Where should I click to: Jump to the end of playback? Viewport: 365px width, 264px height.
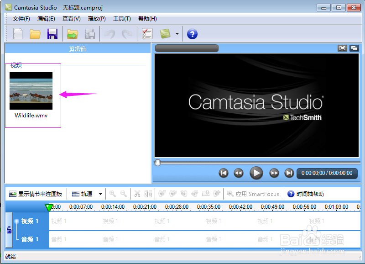point(289,173)
